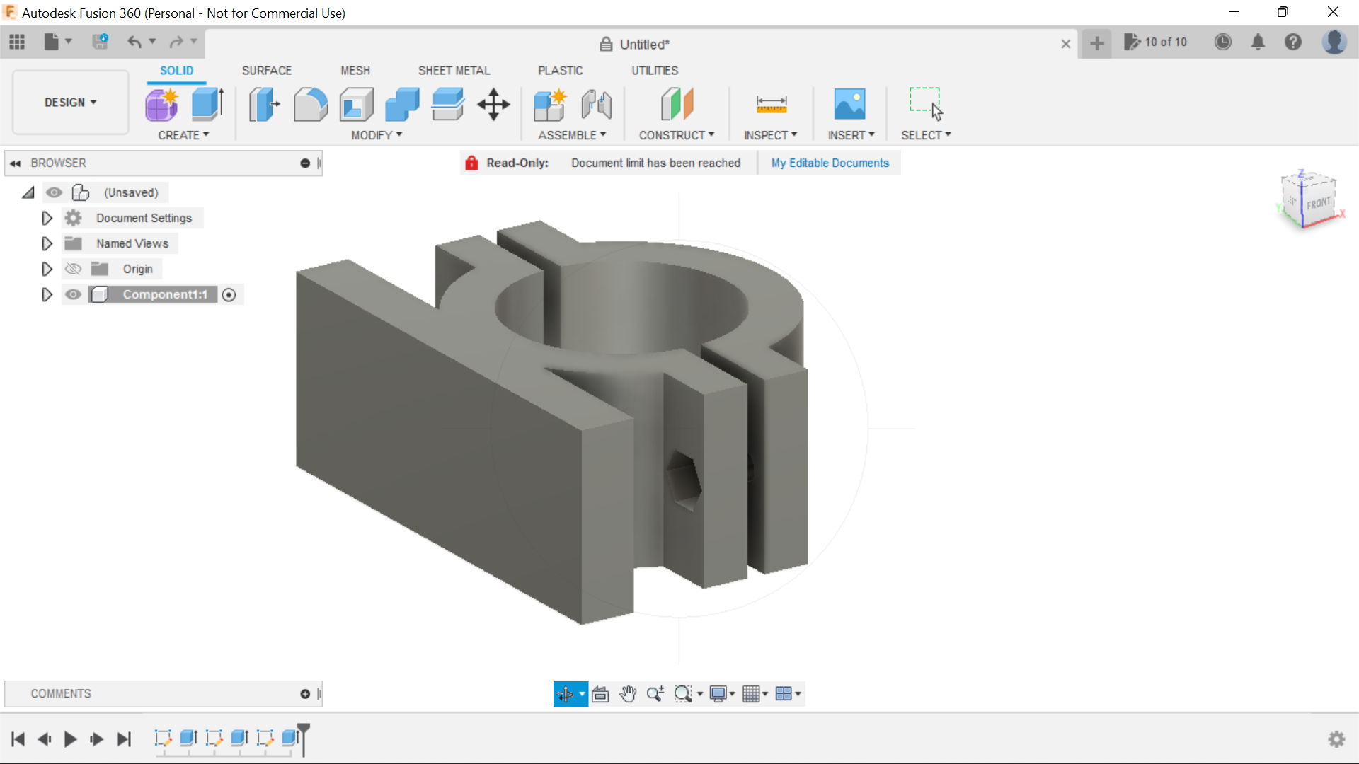The height and width of the screenshot is (764, 1359).
Task: Click the Joint tool icon
Action: point(596,105)
